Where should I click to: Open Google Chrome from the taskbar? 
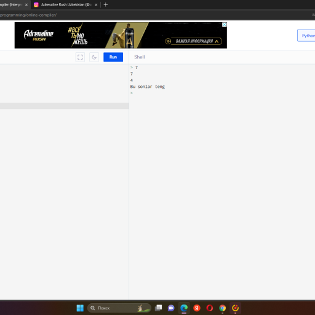tap(223, 308)
